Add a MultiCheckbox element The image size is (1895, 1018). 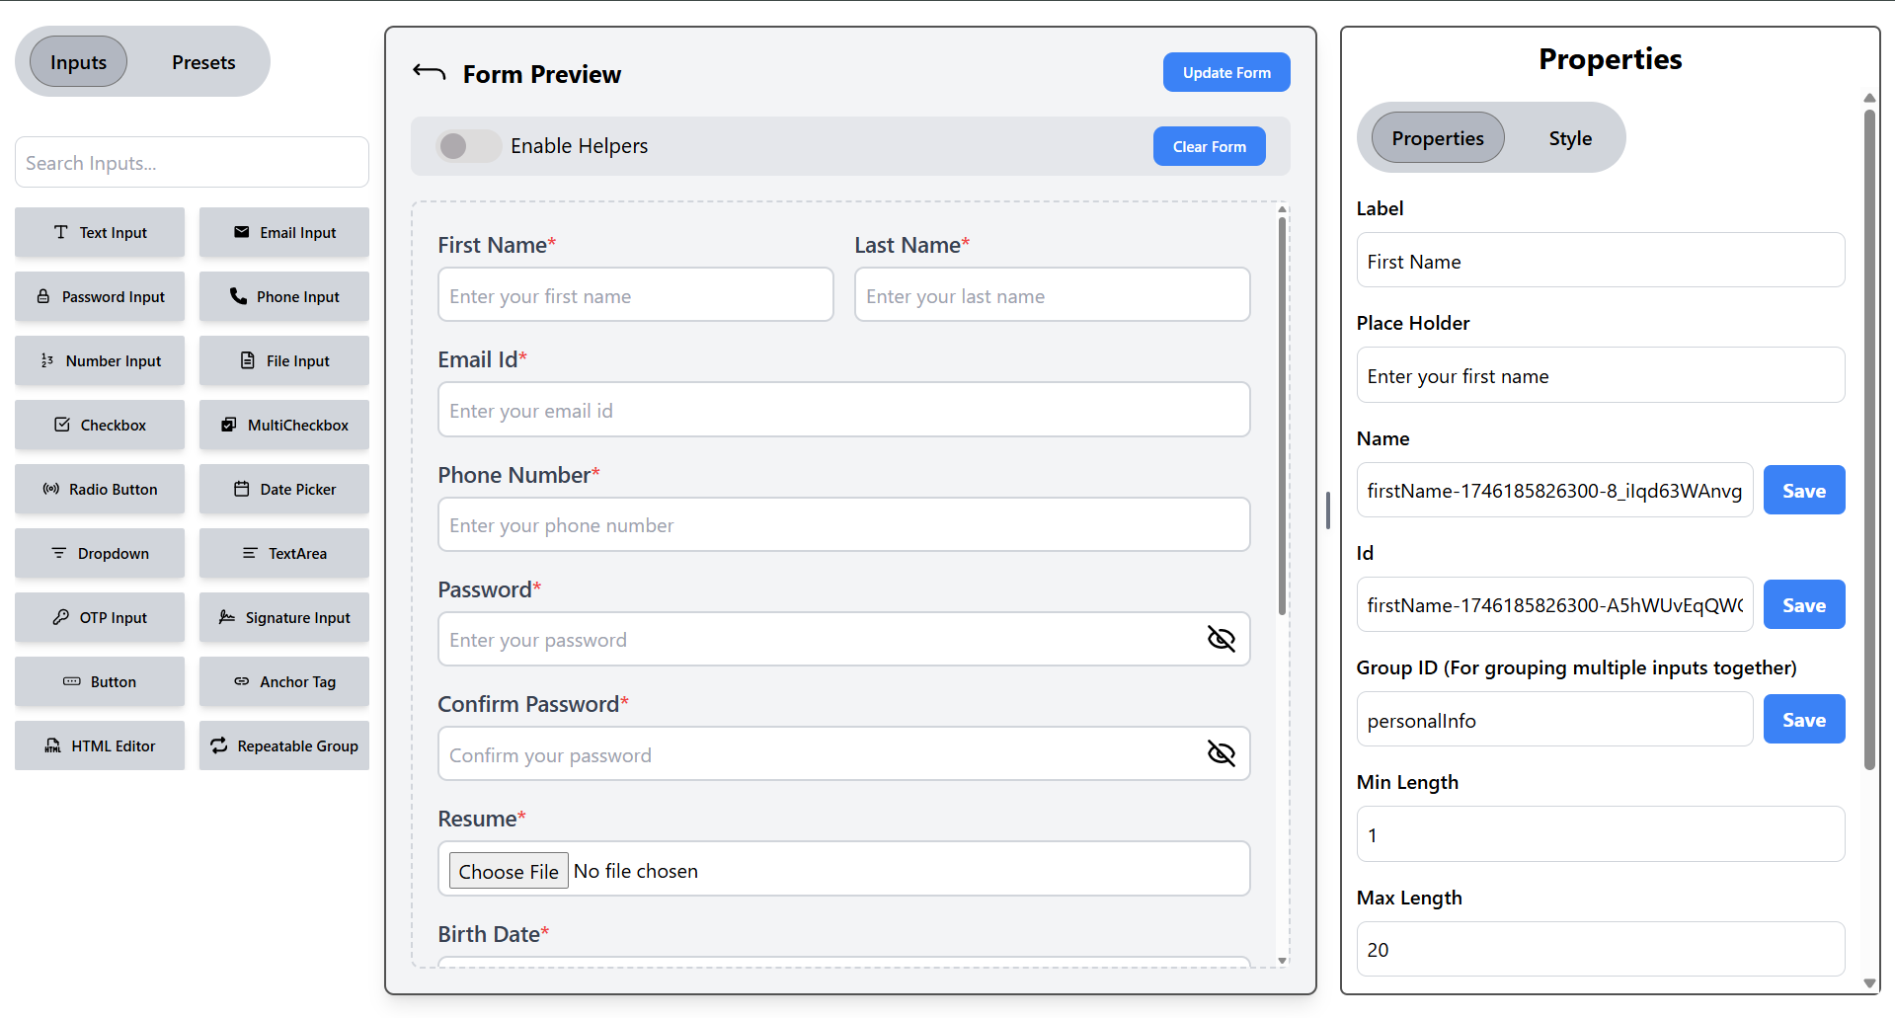284,425
